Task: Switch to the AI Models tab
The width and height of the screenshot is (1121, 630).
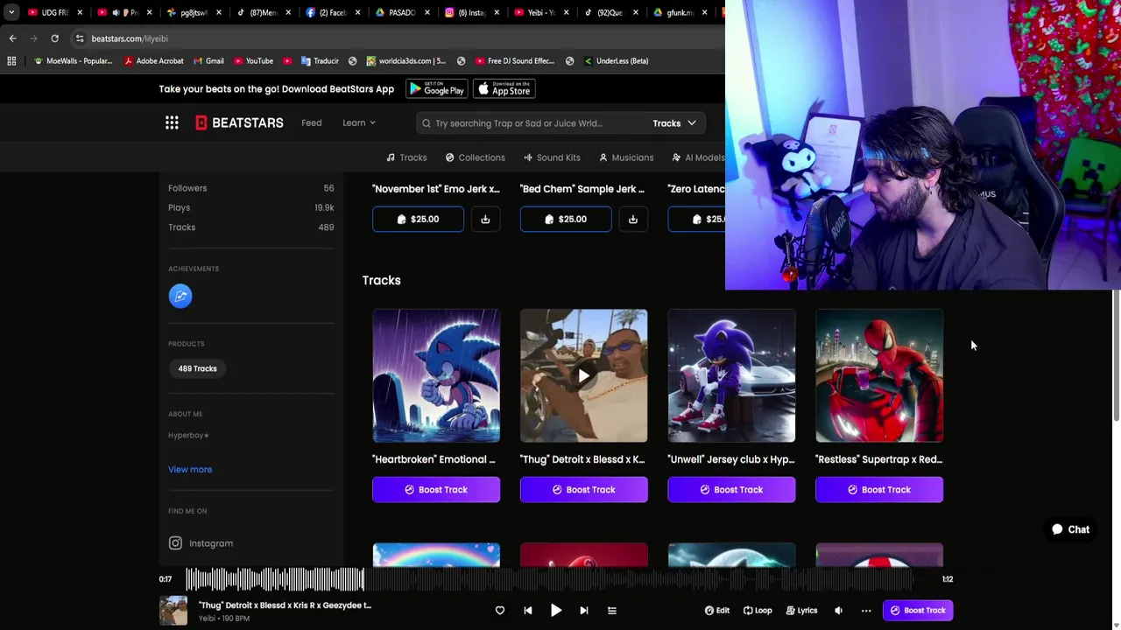Action: point(698,157)
